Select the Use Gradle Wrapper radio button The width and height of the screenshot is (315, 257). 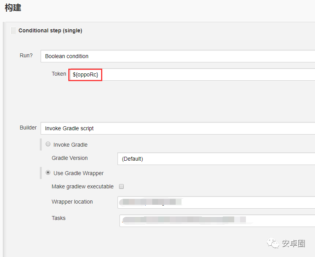[48, 173]
